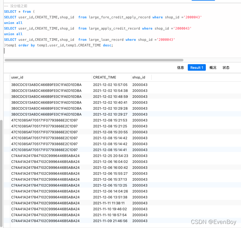Click table name large_loan_record in query
Screen dimensions: 241x228
106,40
